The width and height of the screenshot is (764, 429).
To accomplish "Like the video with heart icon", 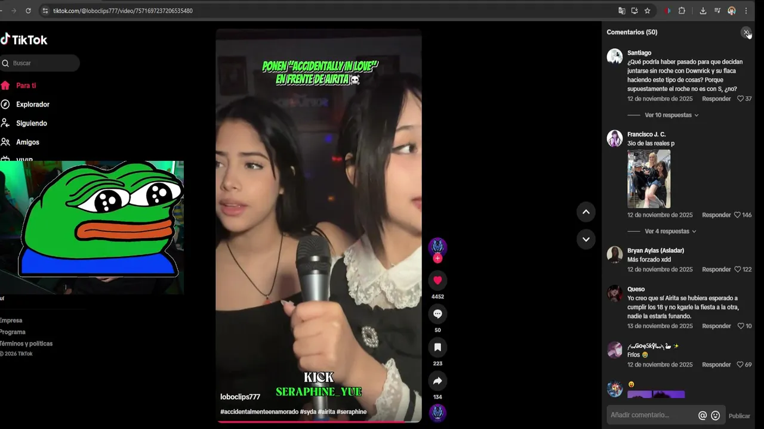I will pos(438,280).
